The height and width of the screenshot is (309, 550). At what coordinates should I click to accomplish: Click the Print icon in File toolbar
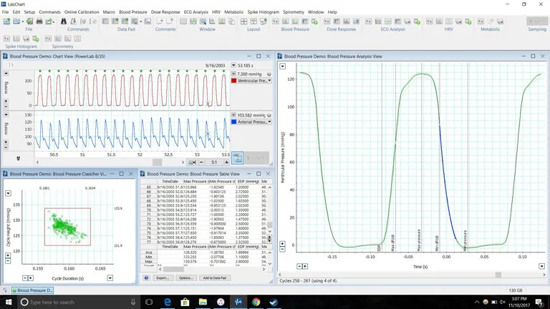click(40, 21)
